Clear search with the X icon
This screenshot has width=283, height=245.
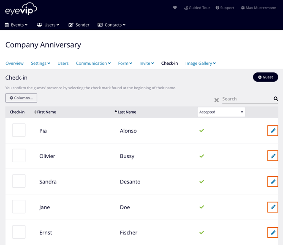(217, 100)
